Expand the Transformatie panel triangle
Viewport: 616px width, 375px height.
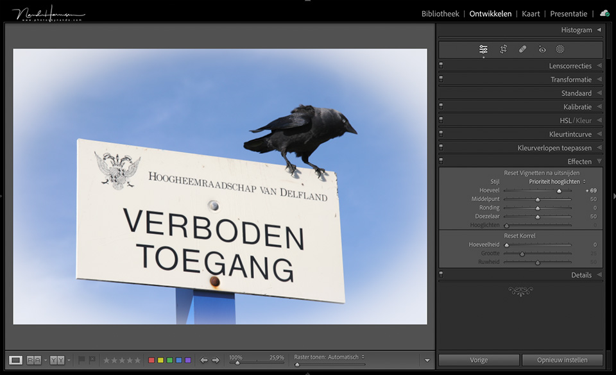(599, 79)
